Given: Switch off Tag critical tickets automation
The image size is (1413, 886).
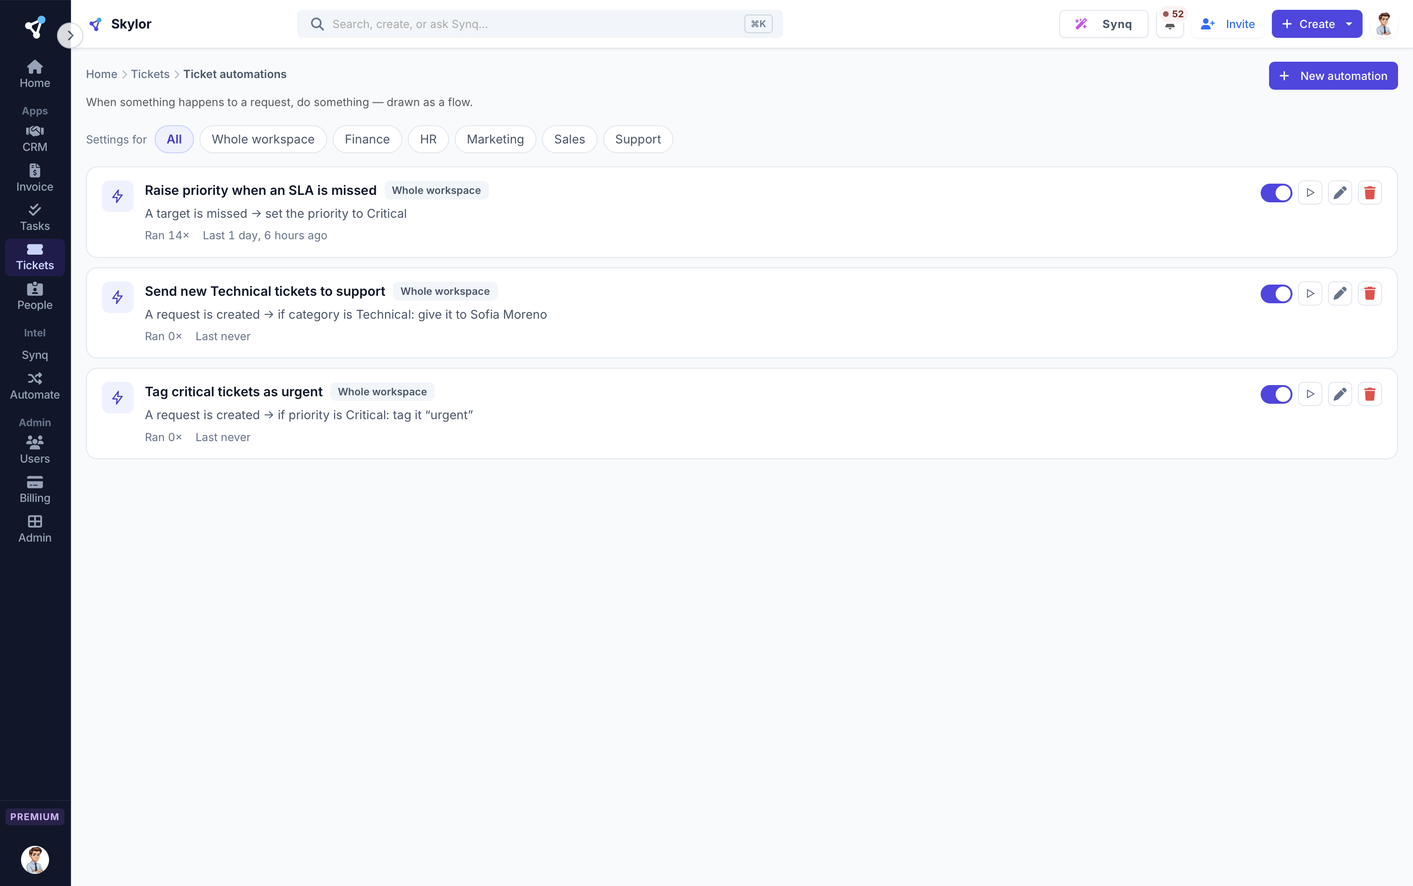Looking at the screenshot, I should (1276, 394).
